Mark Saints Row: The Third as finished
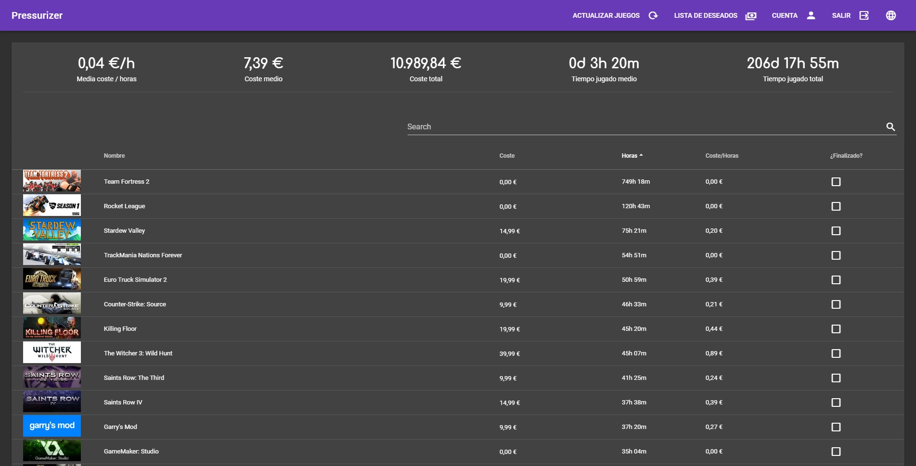 (836, 378)
